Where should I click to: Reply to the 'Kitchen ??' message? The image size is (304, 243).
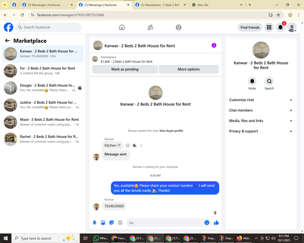point(134,145)
